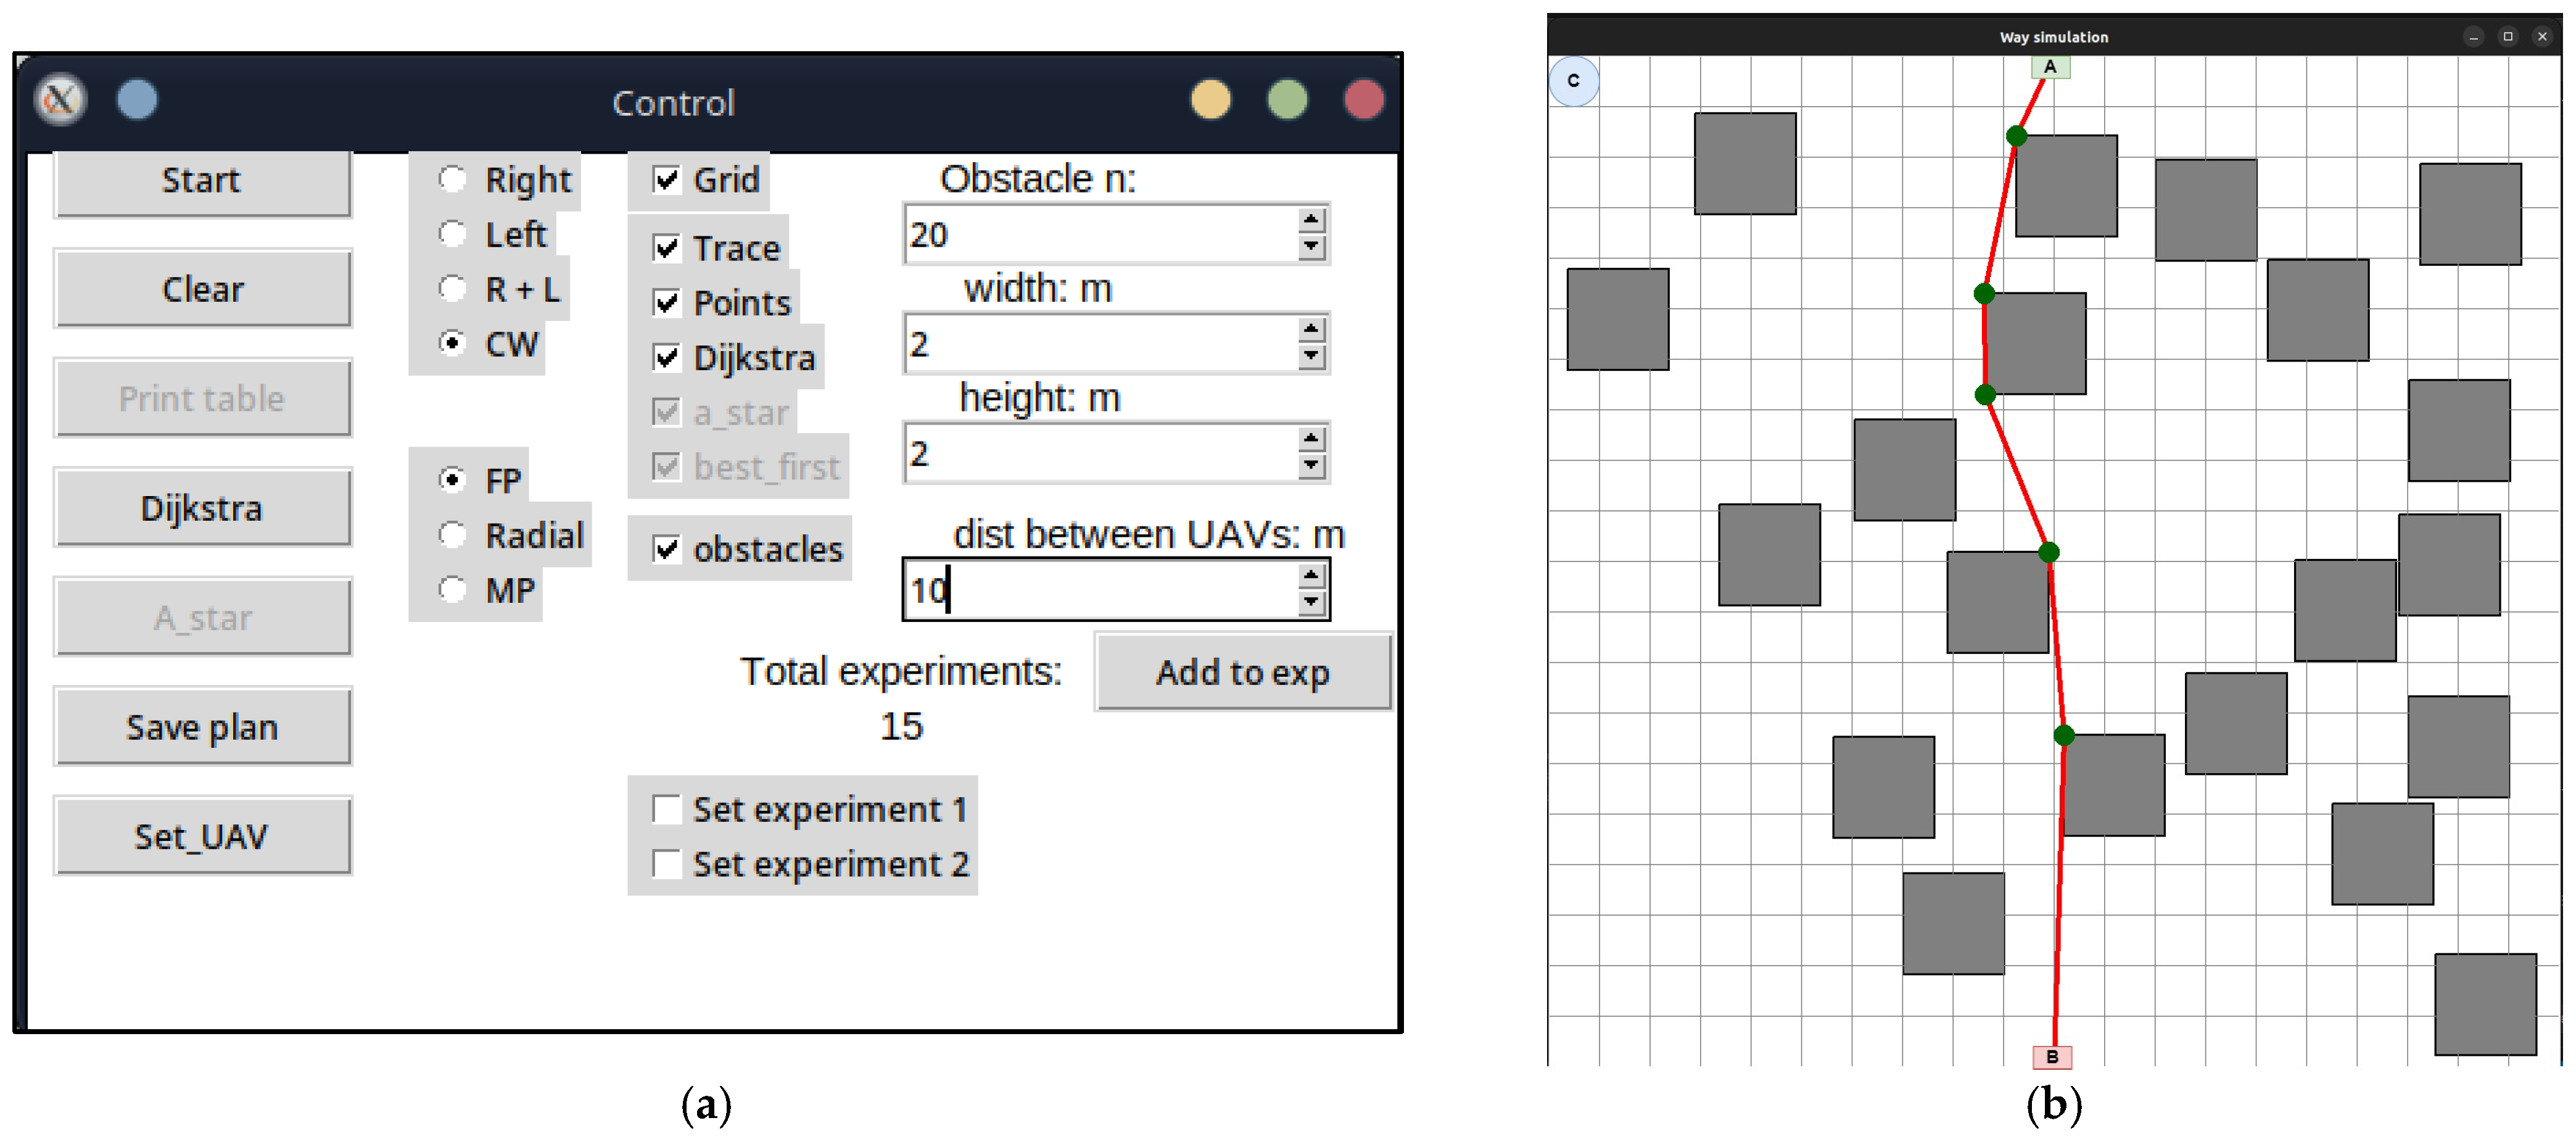Viewport: 2576px width, 1139px height.
Task: Uncheck the Grid checkbox
Action: (666, 180)
